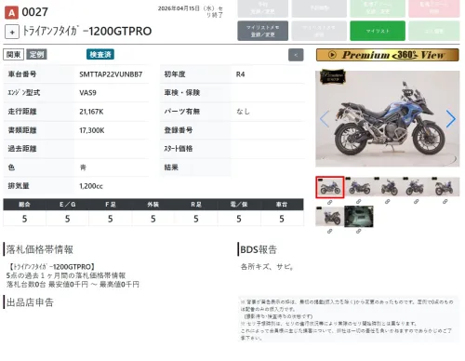Viewport: 465px width, 361px height.
Task: Click link icon under fifth thumbnail
Action: point(445,202)
